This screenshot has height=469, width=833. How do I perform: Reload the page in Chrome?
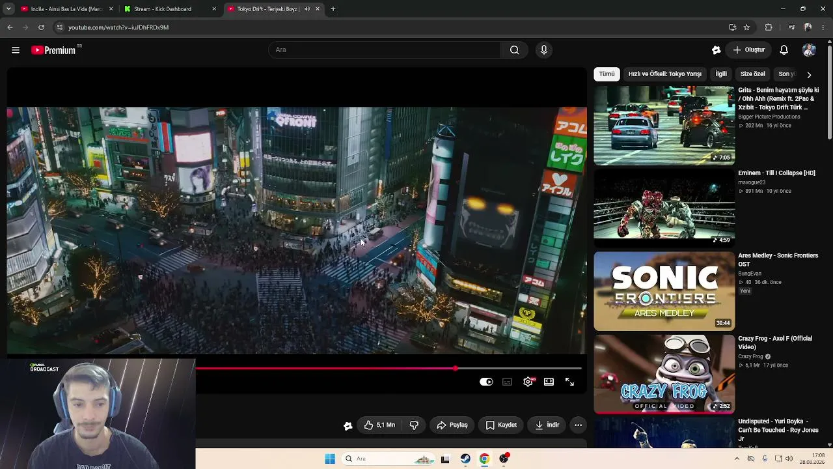[41, 27]
